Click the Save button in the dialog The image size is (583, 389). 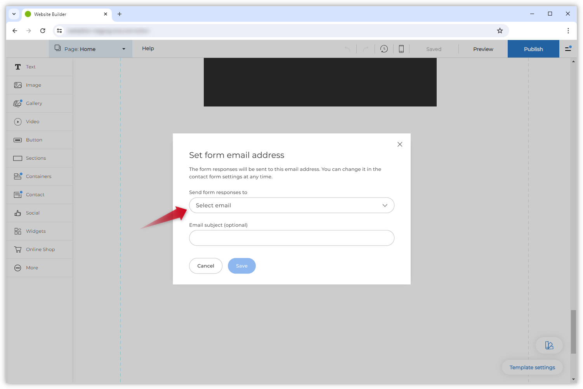[x=241, y=265]
